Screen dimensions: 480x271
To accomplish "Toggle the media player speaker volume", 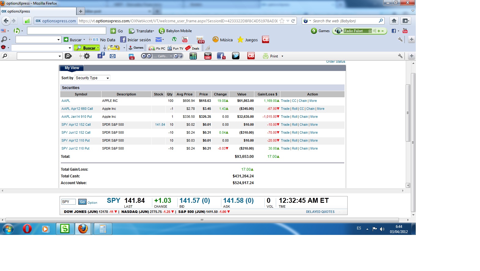I will 176,56.
